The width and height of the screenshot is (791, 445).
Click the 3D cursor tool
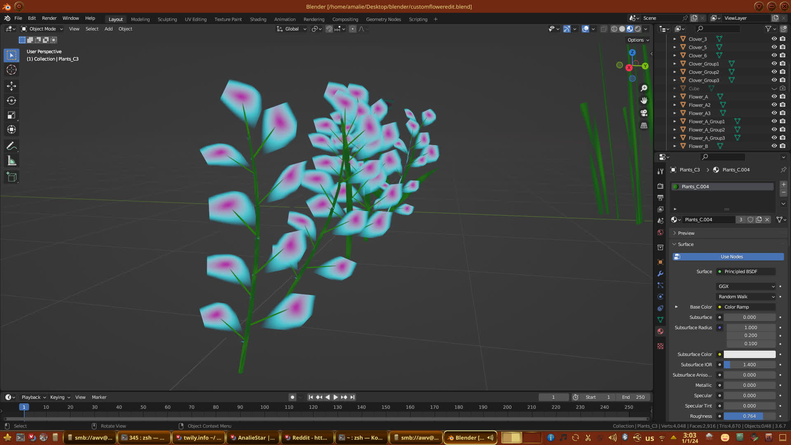pyautogui.click(x=12, y=70)
